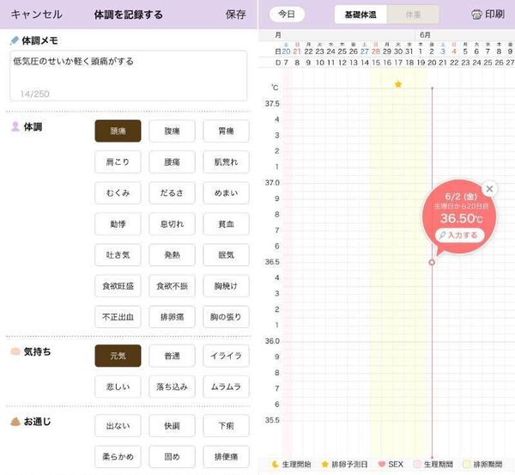
Task: Deselect the 頭痛 symptom toggle
Action: [118, 131]
